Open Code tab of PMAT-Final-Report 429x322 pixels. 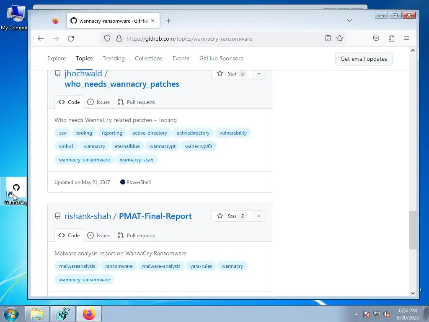point(69,236)
